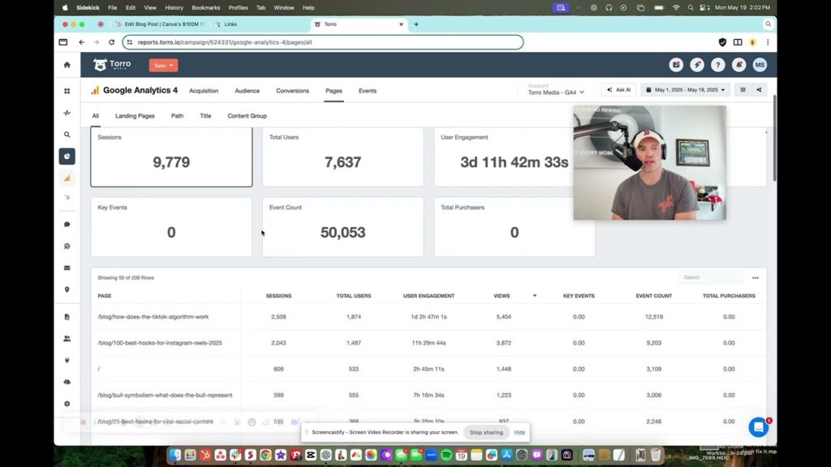The width and height of the screenshot is (831, 467).
Task: Click the rocket icon in header
Action: (696, 65)
